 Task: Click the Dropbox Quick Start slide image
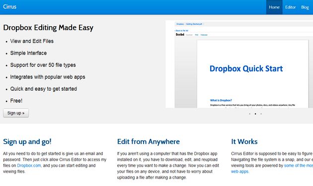pyautogui.click(x=239, y=64)
